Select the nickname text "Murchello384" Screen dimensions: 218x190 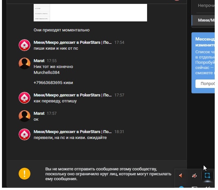(47, 73)
